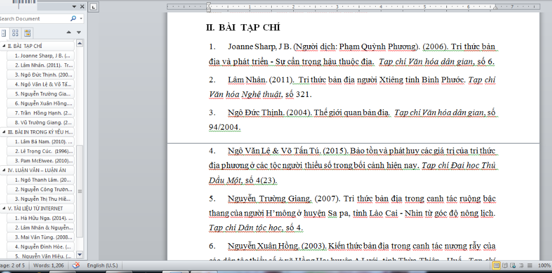Open the search options dropdown arrow
This screenshot has width=552, height=273.
81,19
